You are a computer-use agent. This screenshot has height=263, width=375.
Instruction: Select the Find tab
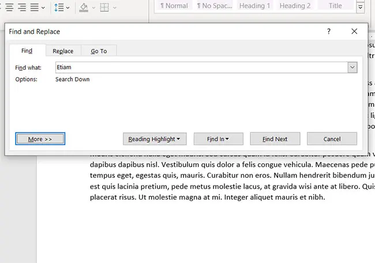pos(27,51)
